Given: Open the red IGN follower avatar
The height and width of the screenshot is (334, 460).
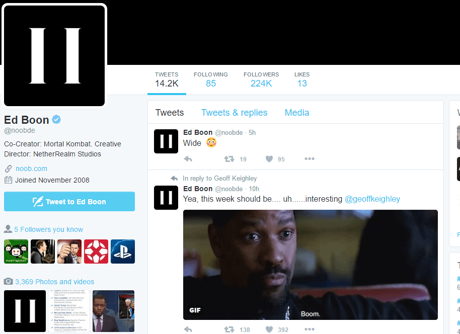Looking at the screenshot, I should pyautogui.click(x=96, y=252).
